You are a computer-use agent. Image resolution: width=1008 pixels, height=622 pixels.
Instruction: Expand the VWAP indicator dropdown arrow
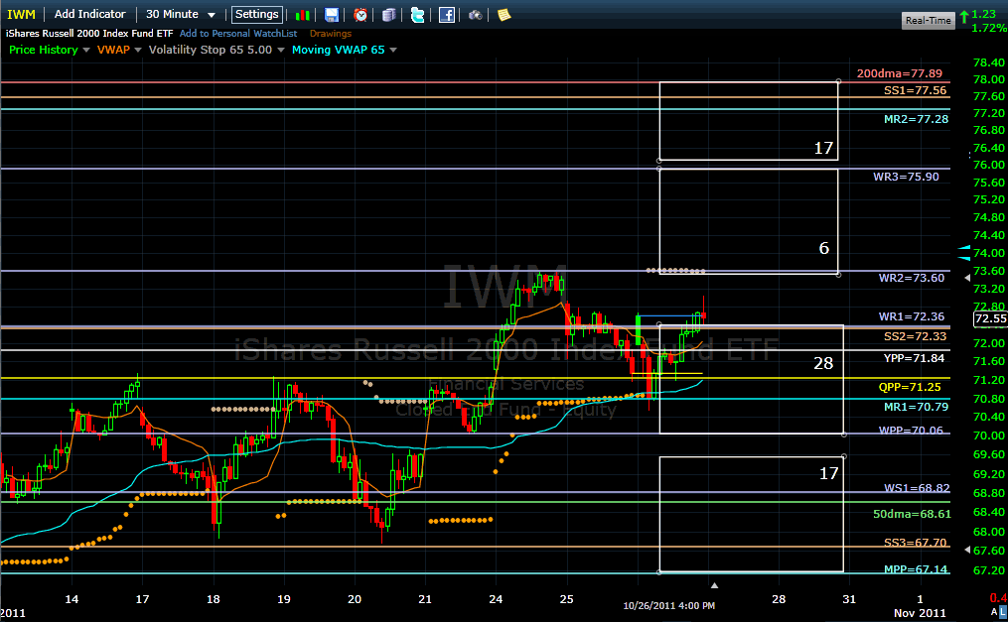138,50
